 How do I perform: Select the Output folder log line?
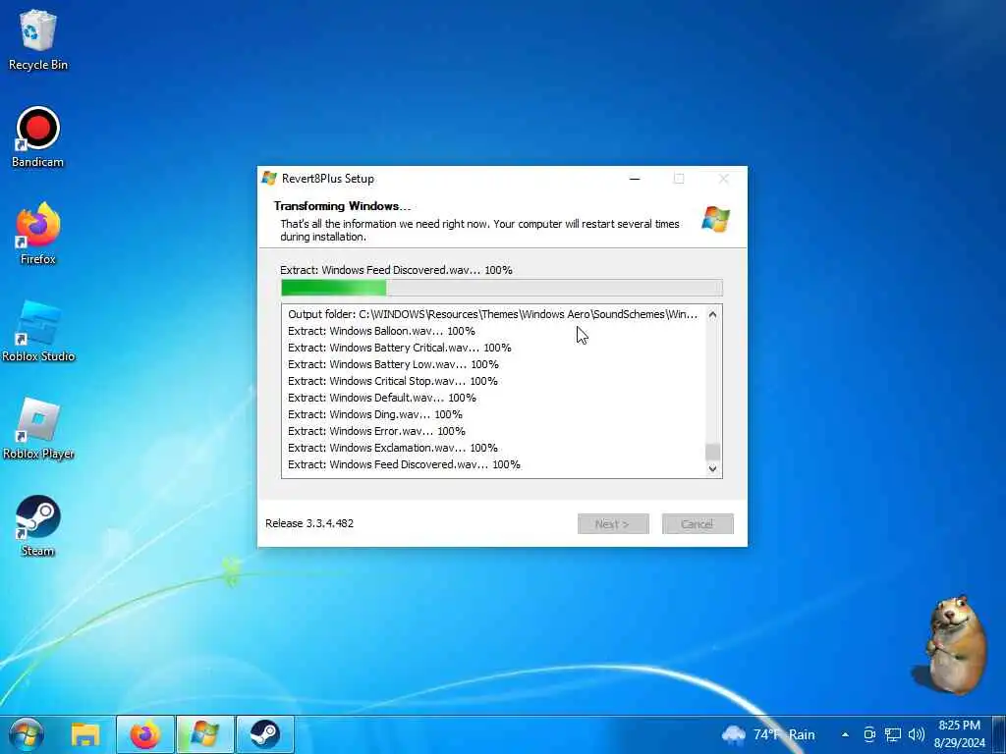(x=492, y=314)
